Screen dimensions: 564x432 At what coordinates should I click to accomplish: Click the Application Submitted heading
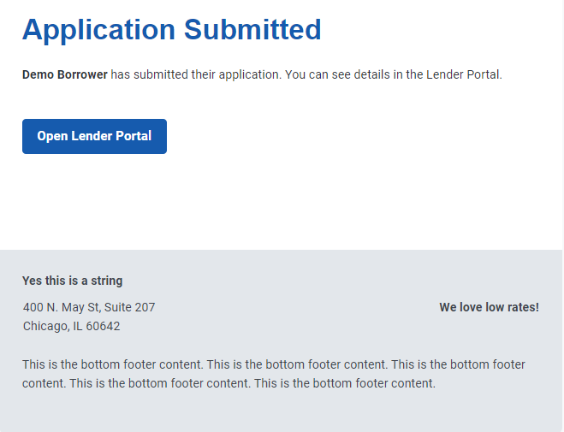[171, 30]
